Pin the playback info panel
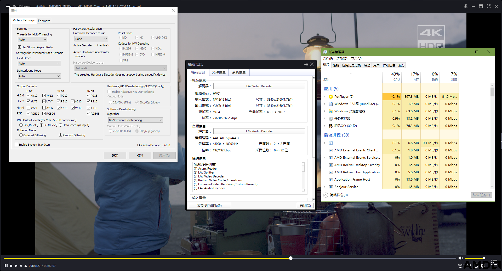The height and width of the screenshot is (271, 502). tap(306, 64)
